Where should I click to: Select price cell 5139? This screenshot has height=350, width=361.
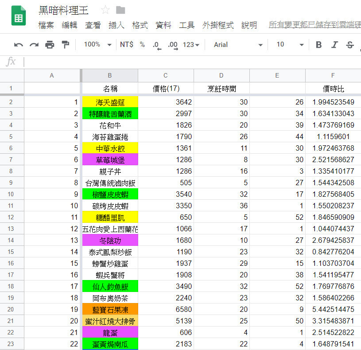tap(166, 321)
